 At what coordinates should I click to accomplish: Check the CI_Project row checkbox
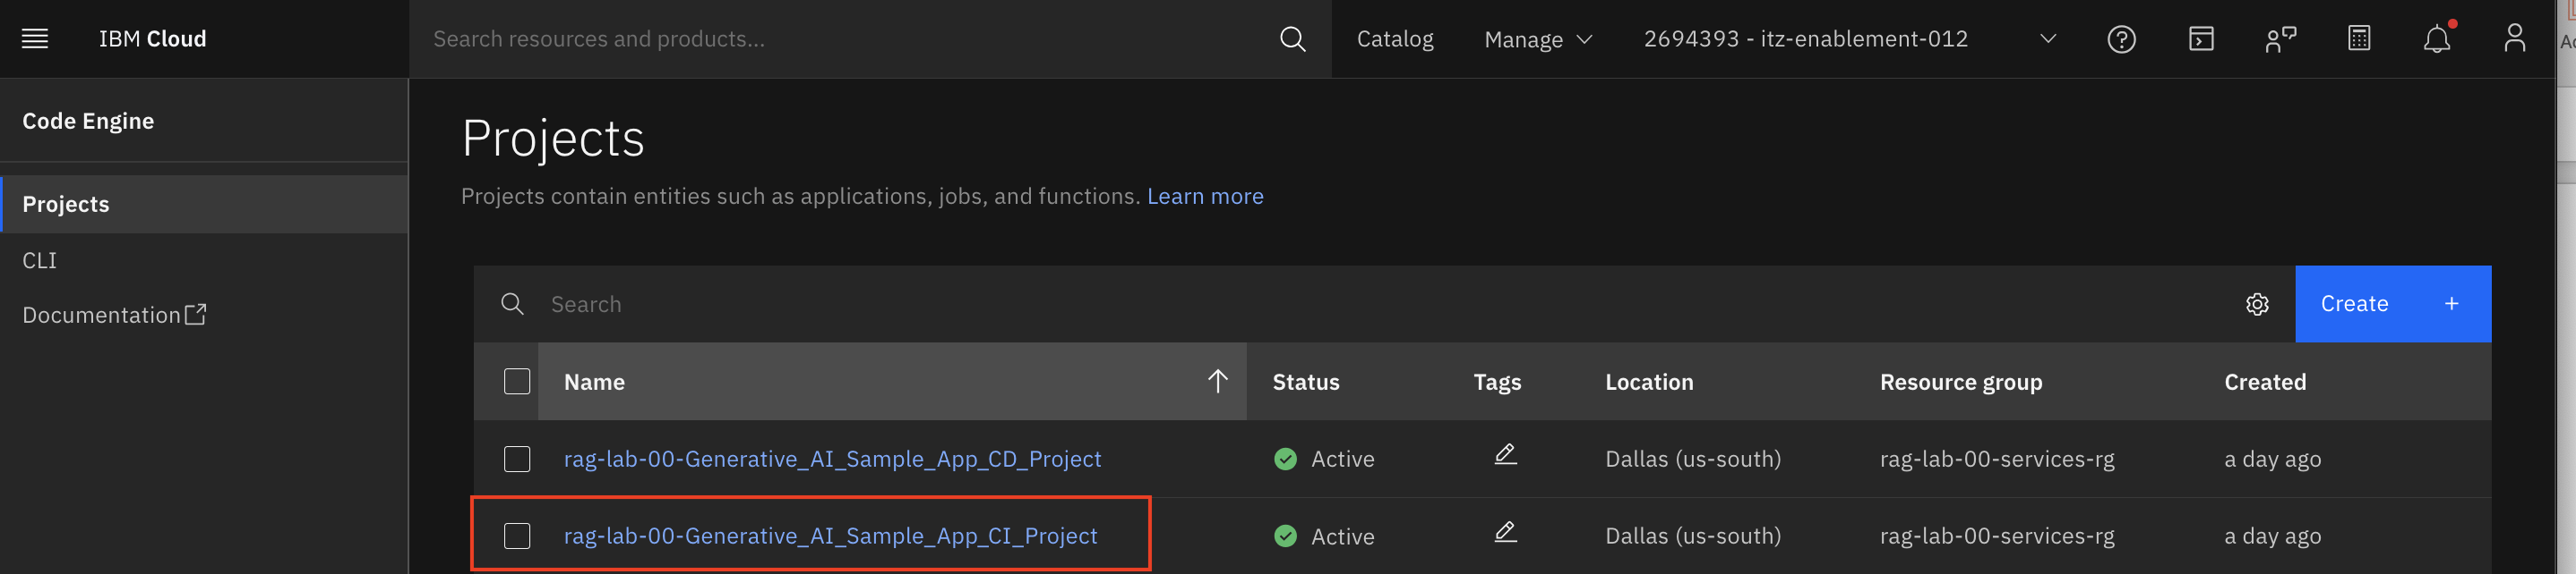tap(517, 536)
